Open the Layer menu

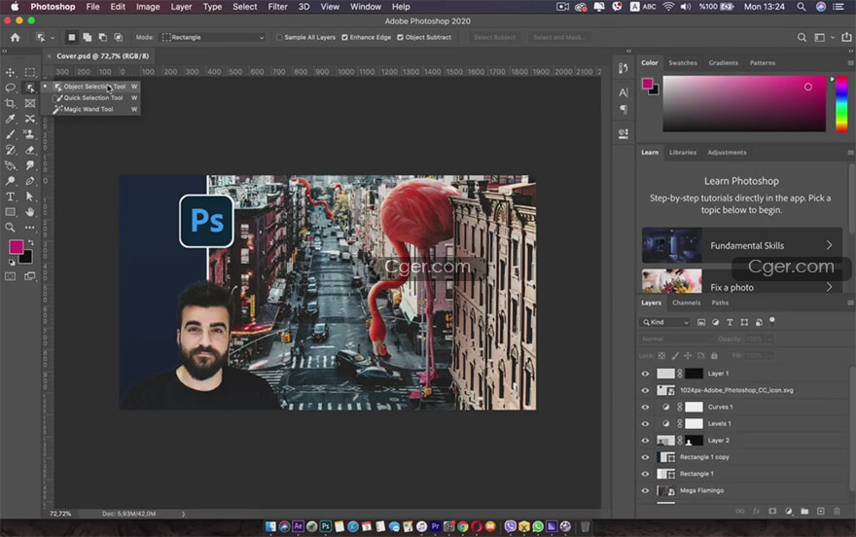[x=181, y=7]
